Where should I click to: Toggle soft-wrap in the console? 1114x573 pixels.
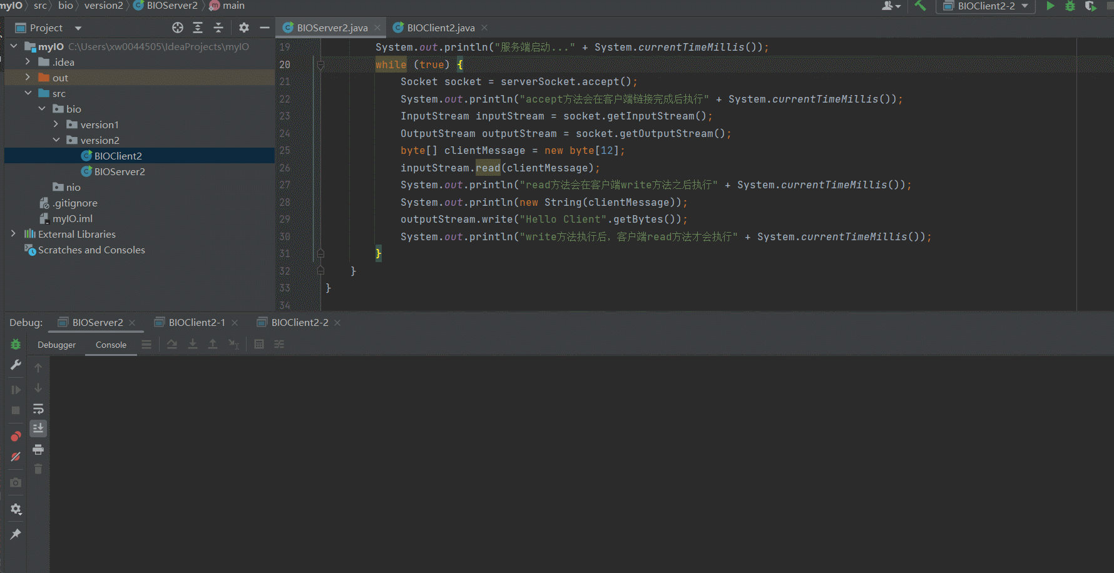[x=38, y=409]
